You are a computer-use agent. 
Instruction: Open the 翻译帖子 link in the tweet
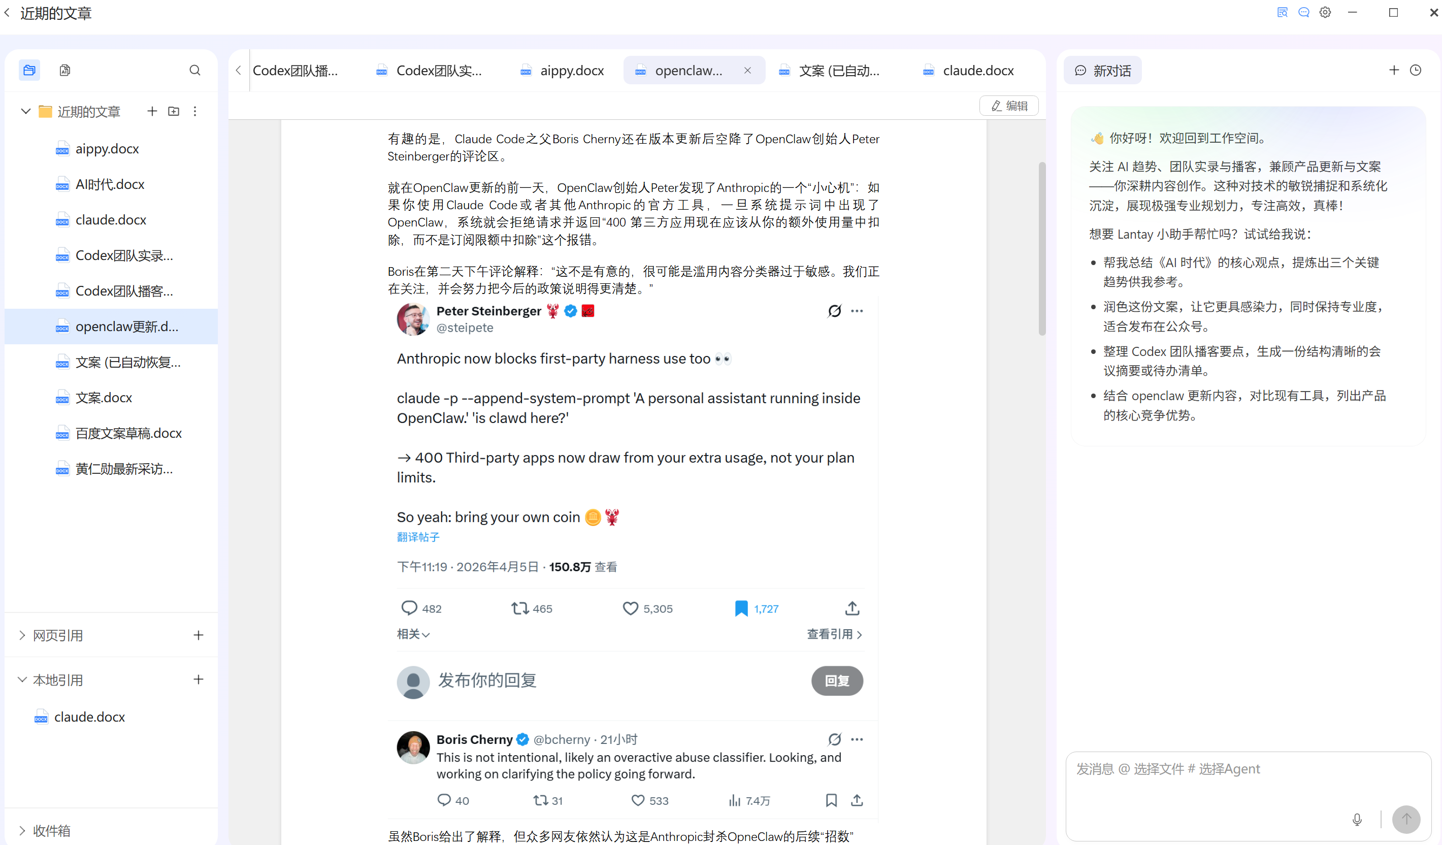click(x=418, y=537)
